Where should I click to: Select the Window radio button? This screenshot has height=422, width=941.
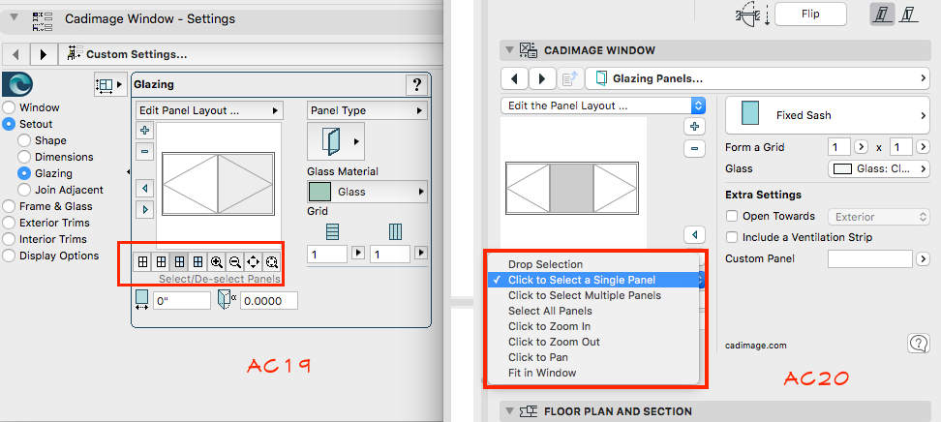click(9, 108)
